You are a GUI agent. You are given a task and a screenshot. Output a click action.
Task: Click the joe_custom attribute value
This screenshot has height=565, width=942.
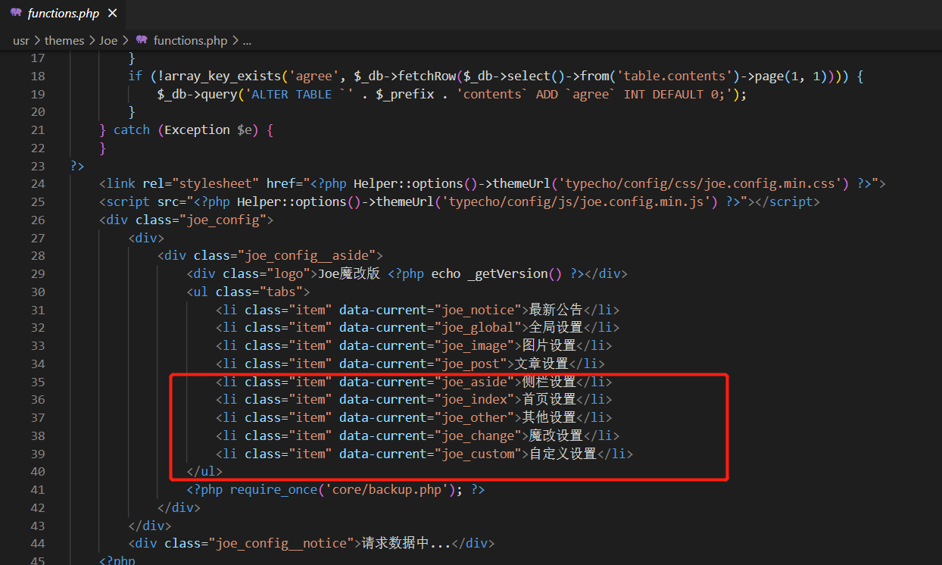[480, 454]
